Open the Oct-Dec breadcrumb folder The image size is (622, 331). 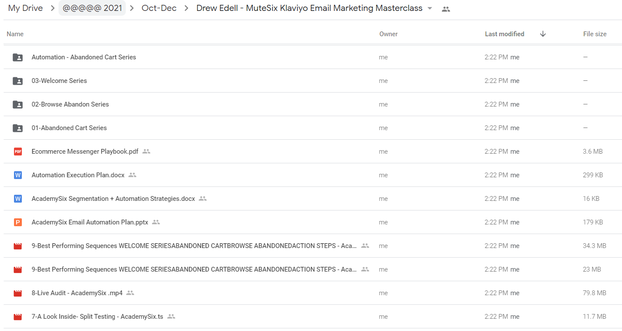point(159,8)
